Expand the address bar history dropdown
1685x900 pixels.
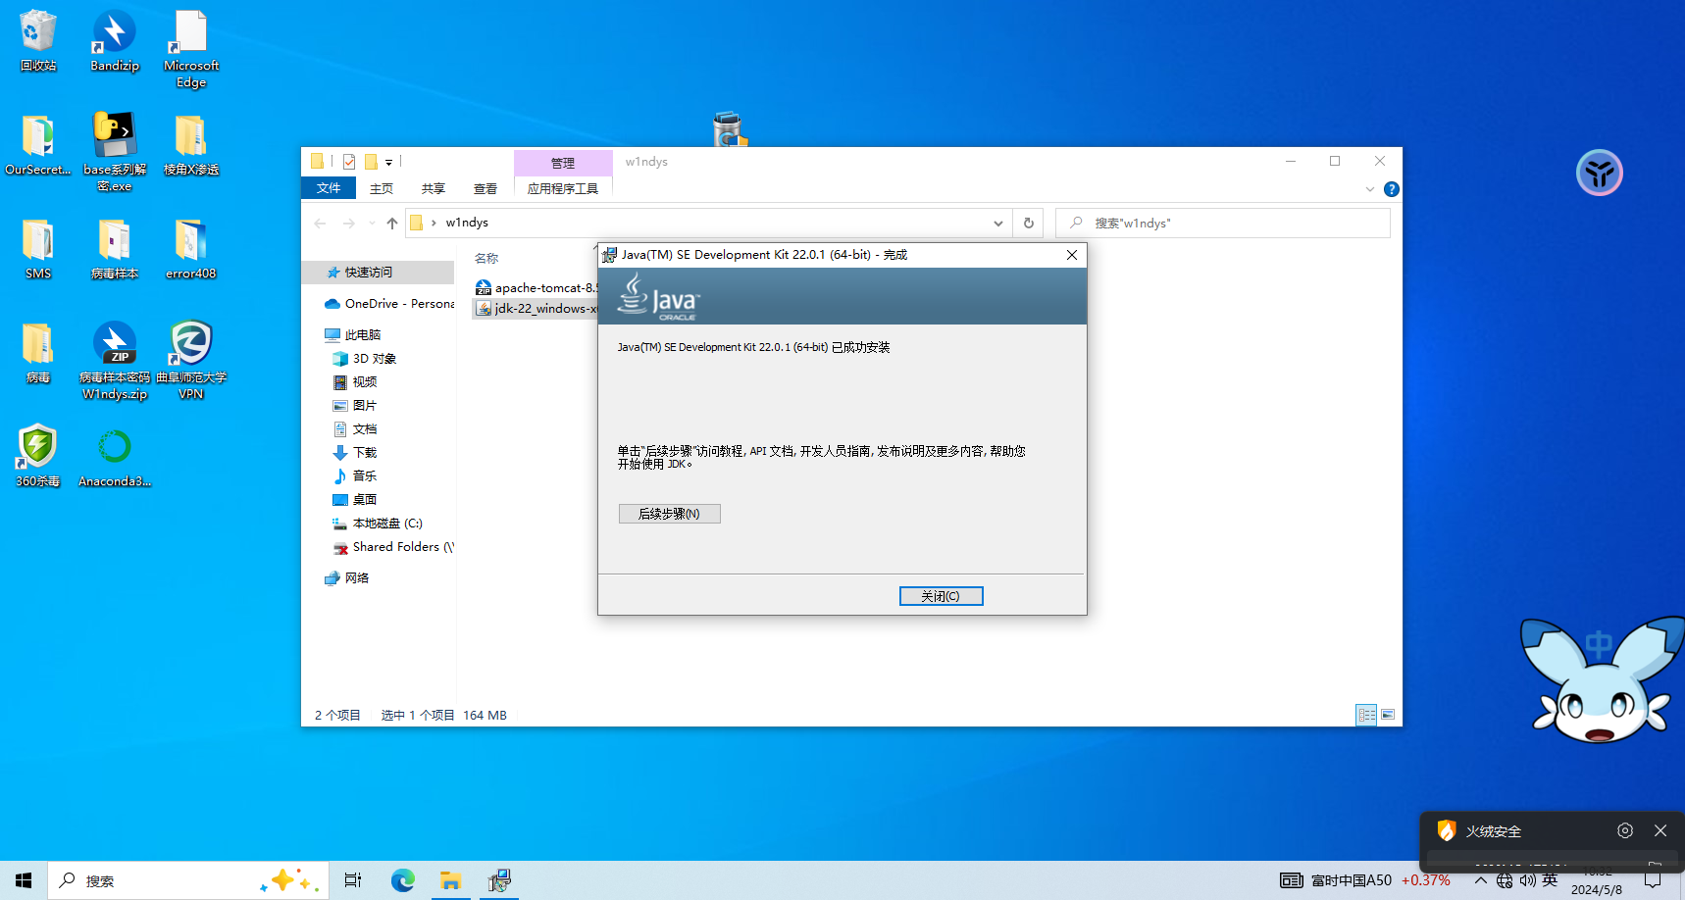(x=997, y=224)
